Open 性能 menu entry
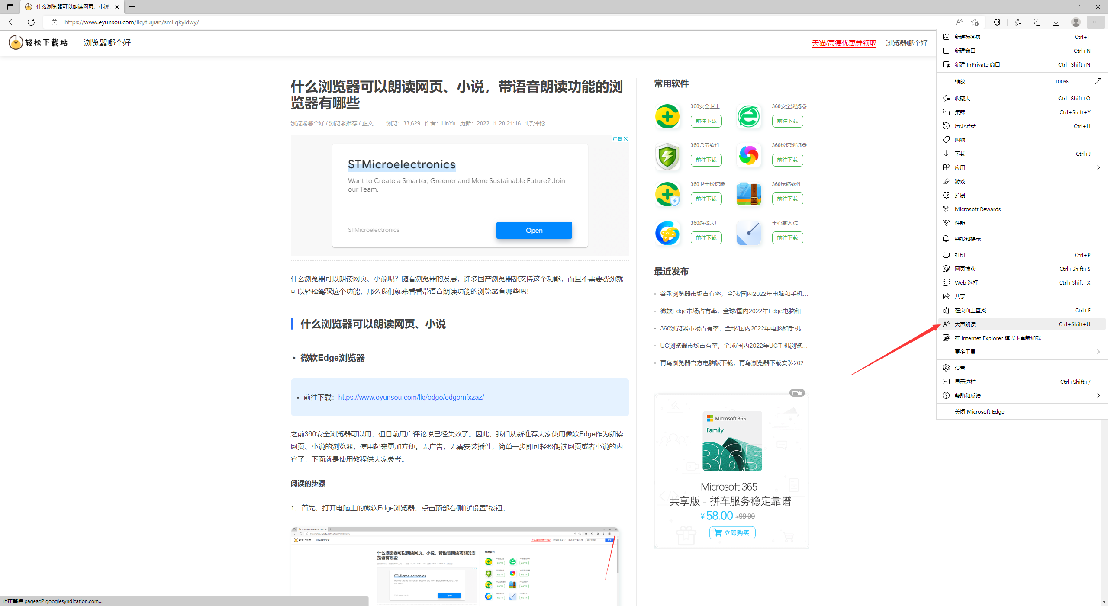The height and width of the screenshot is (606, 1108). tap(1021, 223)
